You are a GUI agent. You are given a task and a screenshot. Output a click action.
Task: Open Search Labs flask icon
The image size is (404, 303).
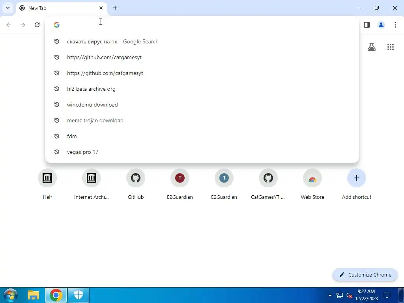(372, 47)
